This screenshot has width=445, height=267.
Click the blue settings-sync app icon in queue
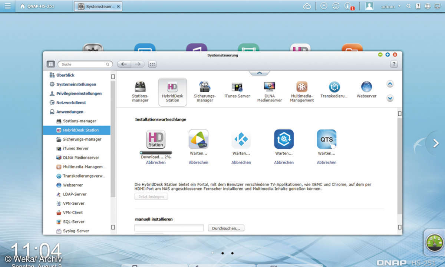[x=284, y=139]
